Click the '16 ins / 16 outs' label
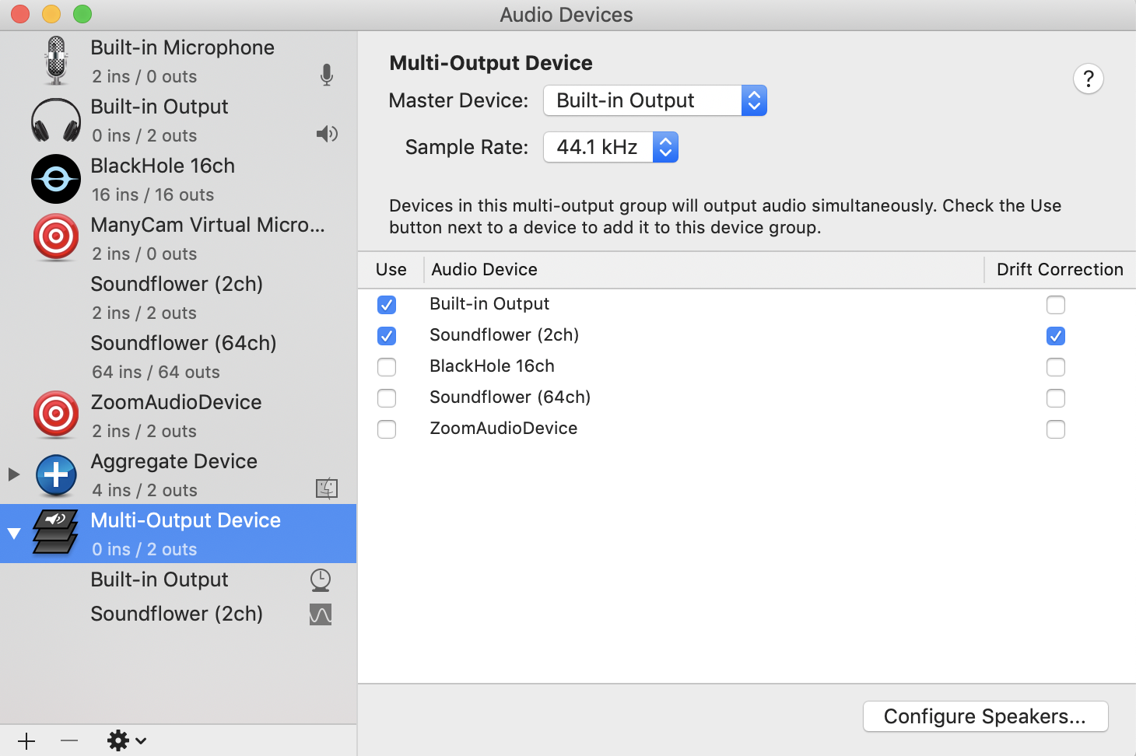The height and width of the screenshot is (756, 1136). tap(153, 194)
